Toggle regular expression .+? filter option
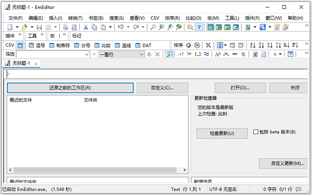Image resolution: width=312 pixels, height=195 pixels. point(180,54)
